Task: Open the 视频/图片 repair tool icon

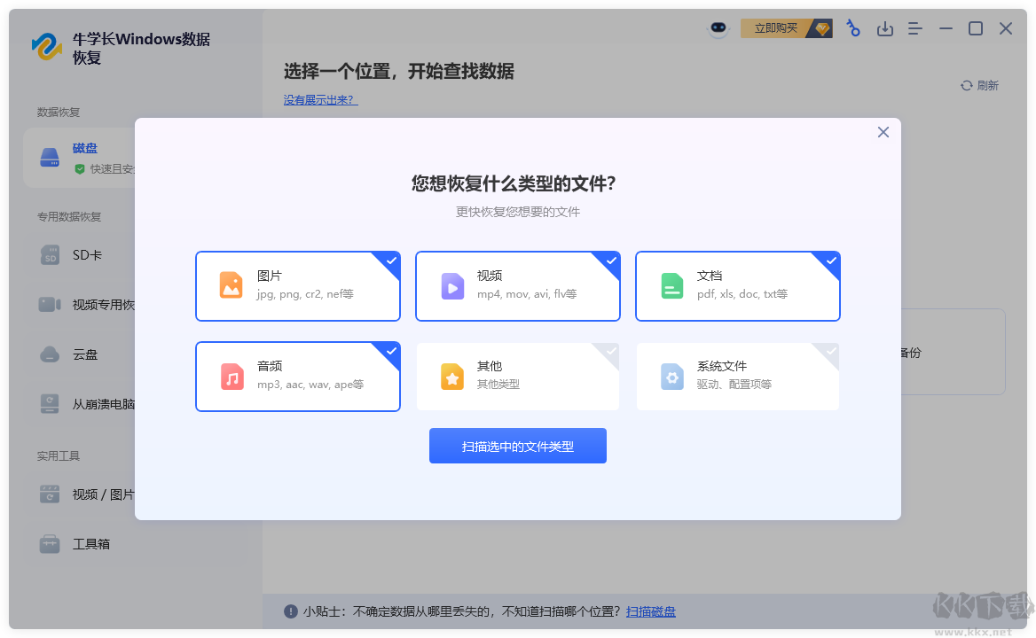Action: [x=51, y=494]
